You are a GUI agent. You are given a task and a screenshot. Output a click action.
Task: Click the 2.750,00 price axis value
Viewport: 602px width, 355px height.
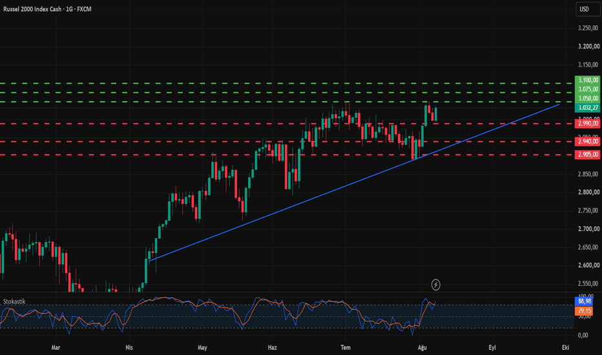588,210
